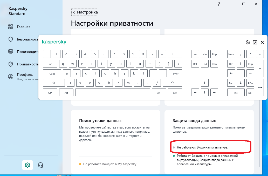The height and width of the screenshot is (176, 268).
Task: Tap the number 5 key on virtual keyboard
Action: (x=95, y=54)
